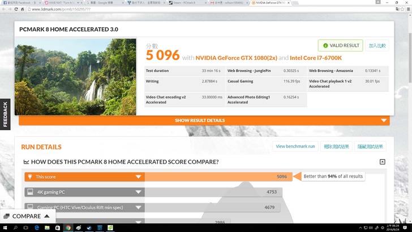
Task: Switch to the Steam PCMark 8 tab
Action: (187, 3)
